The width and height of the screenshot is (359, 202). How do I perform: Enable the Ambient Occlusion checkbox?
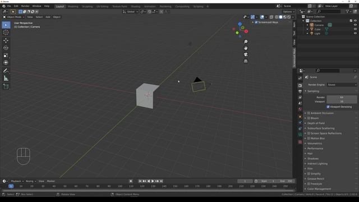(x=309, y=113)
